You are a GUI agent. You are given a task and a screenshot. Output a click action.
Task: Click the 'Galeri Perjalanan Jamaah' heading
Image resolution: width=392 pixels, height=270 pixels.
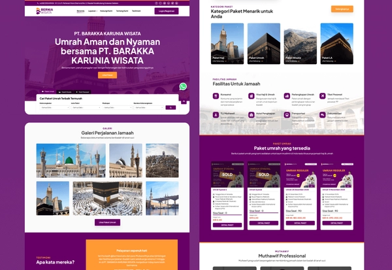point(108,133)
